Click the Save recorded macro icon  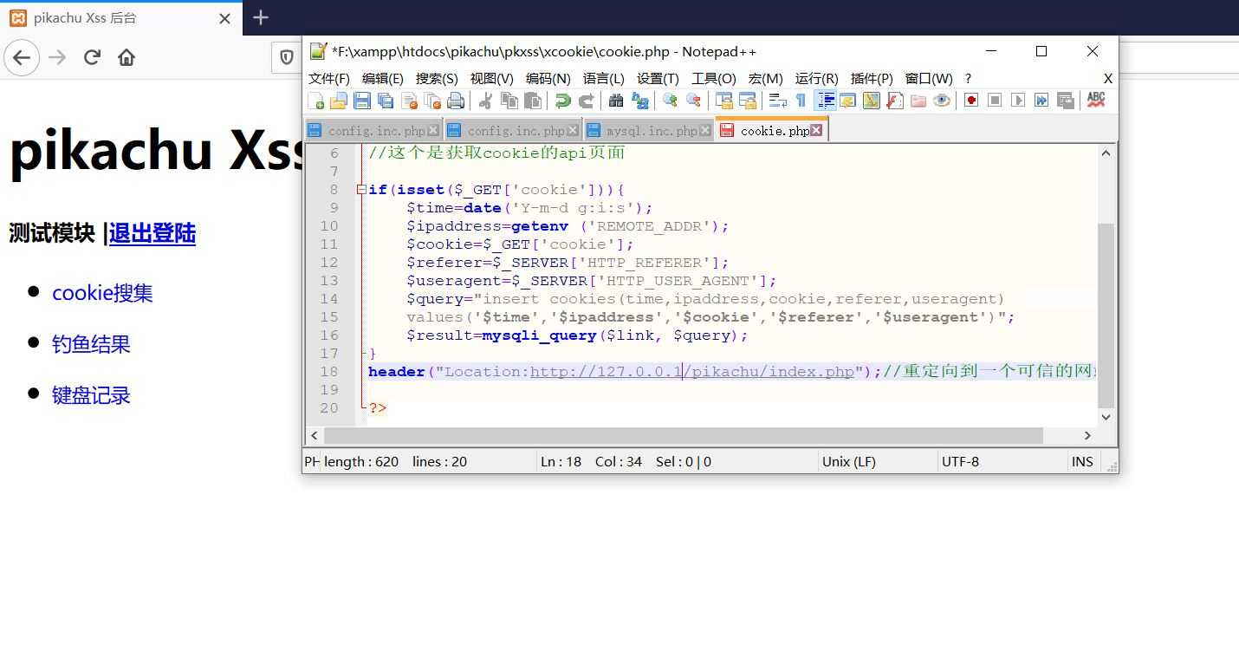click(x=1065, y=101)
